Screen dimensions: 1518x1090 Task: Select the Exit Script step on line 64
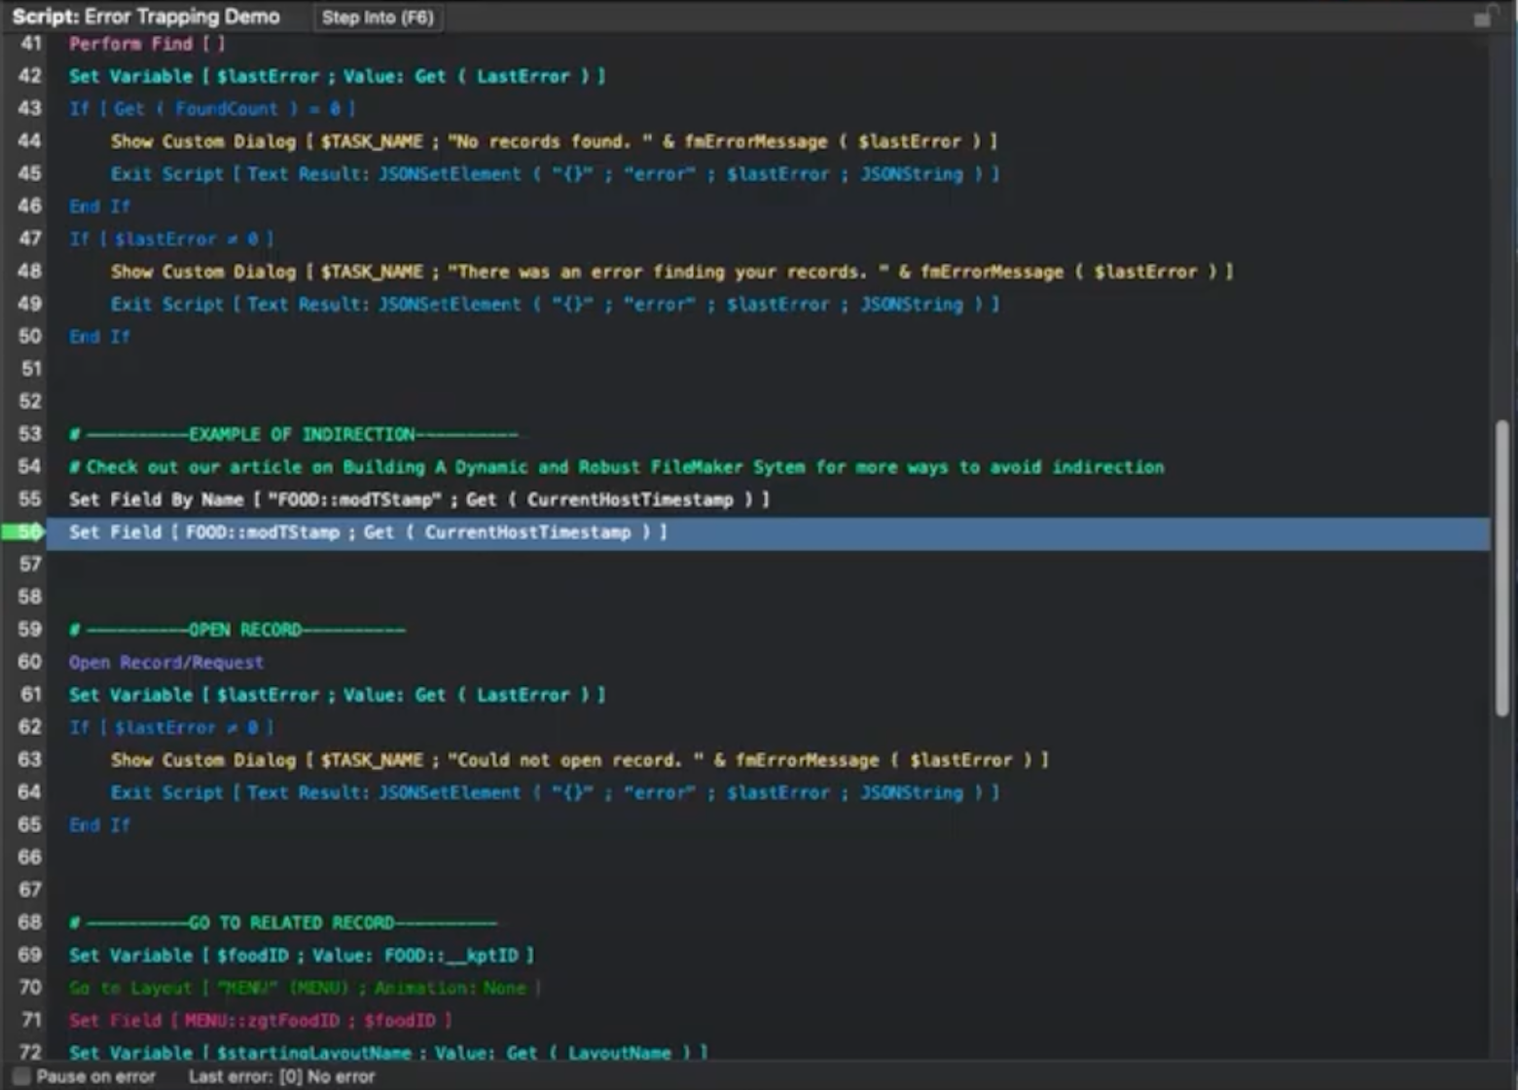768,793
